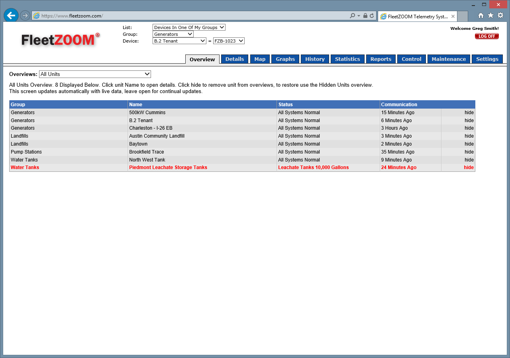
Task: Click the red LOG OFF button
Action: 486,36
